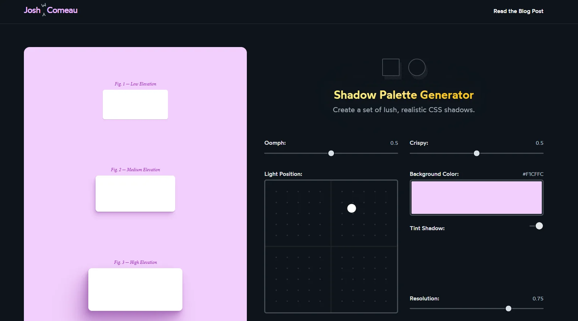The height and width of the screenshot is (321, 578).
Task: Toggle the Tint Shadow switch
Action: pos(536,226)
